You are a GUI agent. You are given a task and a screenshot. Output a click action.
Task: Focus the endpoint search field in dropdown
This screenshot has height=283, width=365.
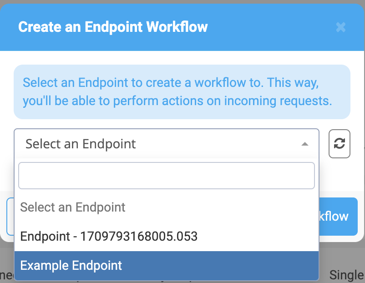pos(167,176)
